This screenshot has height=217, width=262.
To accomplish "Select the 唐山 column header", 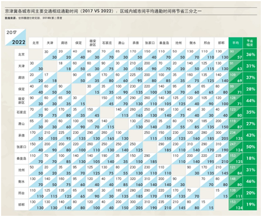I will (x=121, y=43).
